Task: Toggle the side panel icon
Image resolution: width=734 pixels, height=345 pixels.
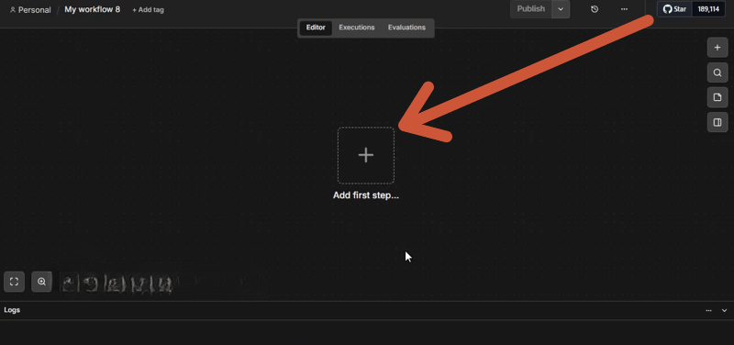Action: tap(717, 122)
